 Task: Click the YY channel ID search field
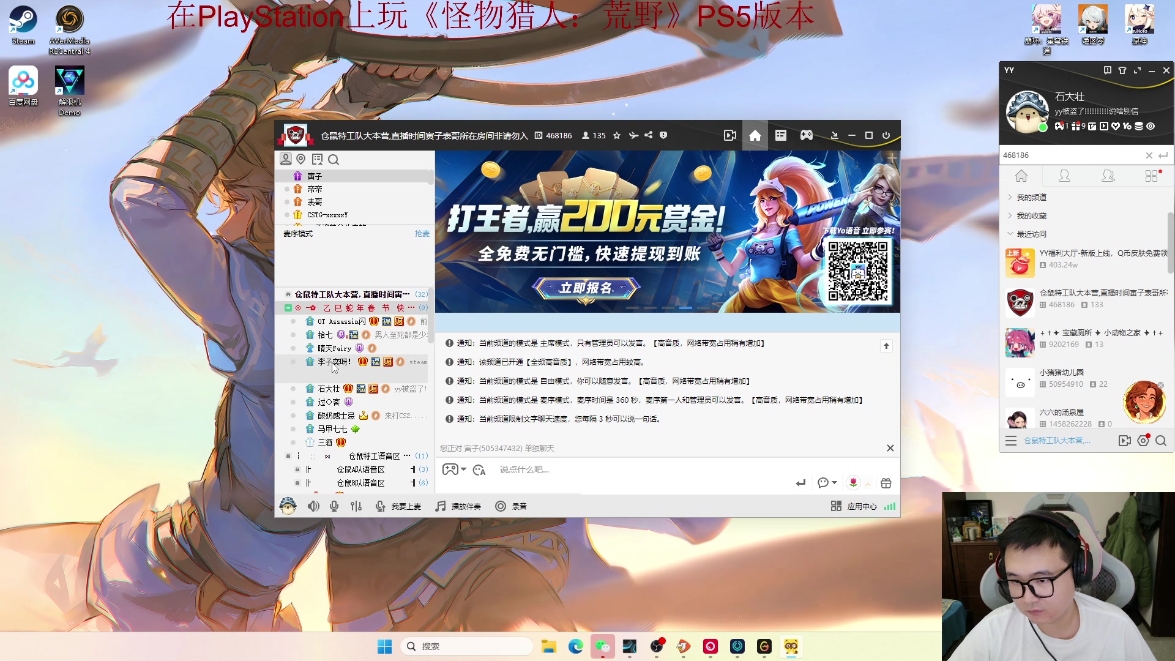(x=1071, y=155)
